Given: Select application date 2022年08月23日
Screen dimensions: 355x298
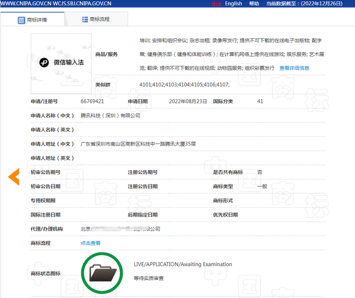Looking at the screenshot, I should [188, 101].
